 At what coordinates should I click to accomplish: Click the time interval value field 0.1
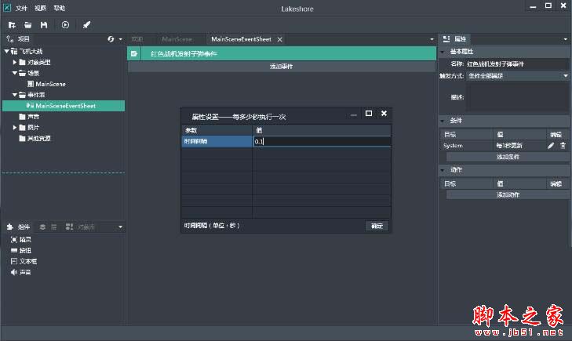coord(322,141)
